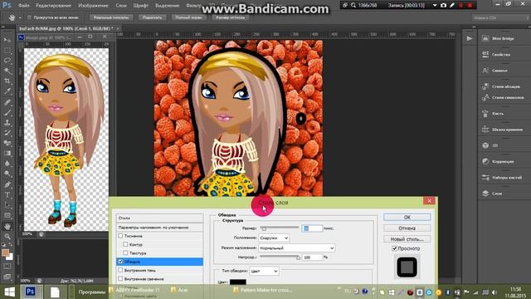Open the Выделение menu
Screen dimensions: 531x299
(x=168, y=6)
